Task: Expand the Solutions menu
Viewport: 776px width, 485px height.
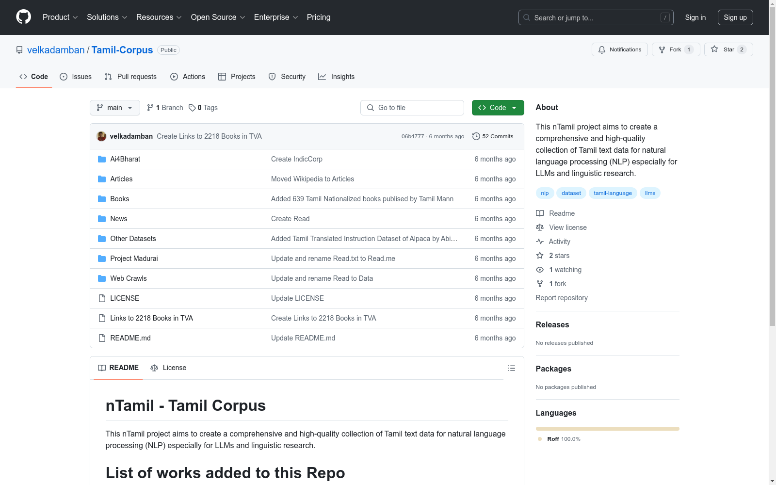Action: (x=107, y=17)
